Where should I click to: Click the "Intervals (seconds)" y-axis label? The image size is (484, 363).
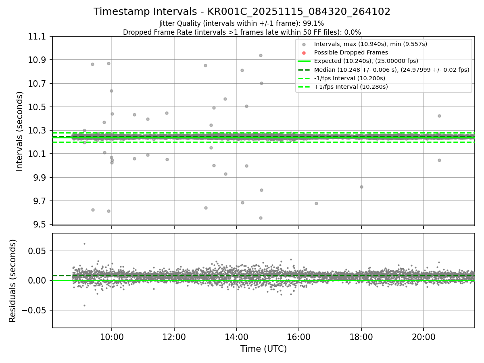pyautogui.click(x=20, y=131)
